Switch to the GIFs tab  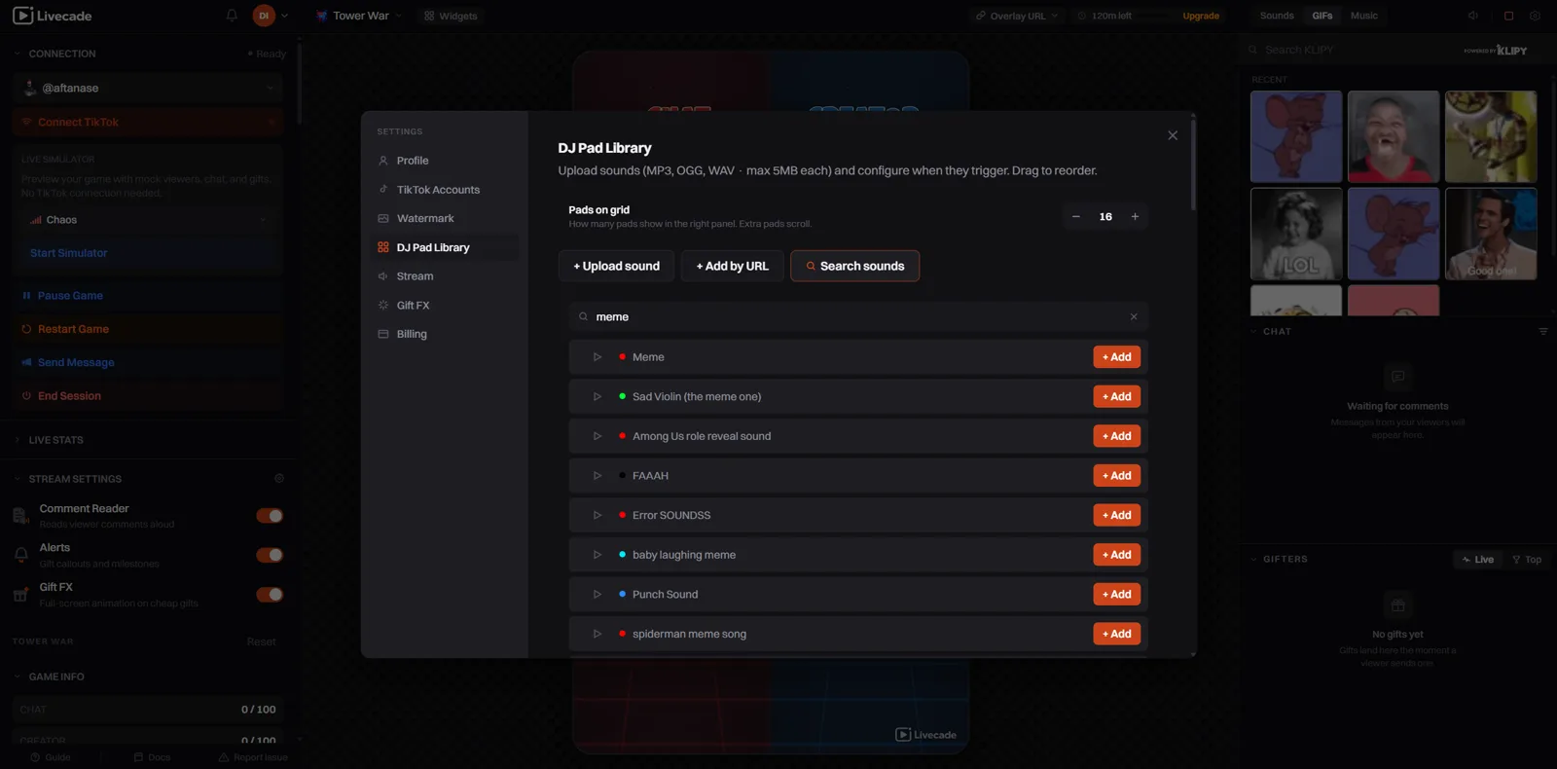coord(1322,16)
